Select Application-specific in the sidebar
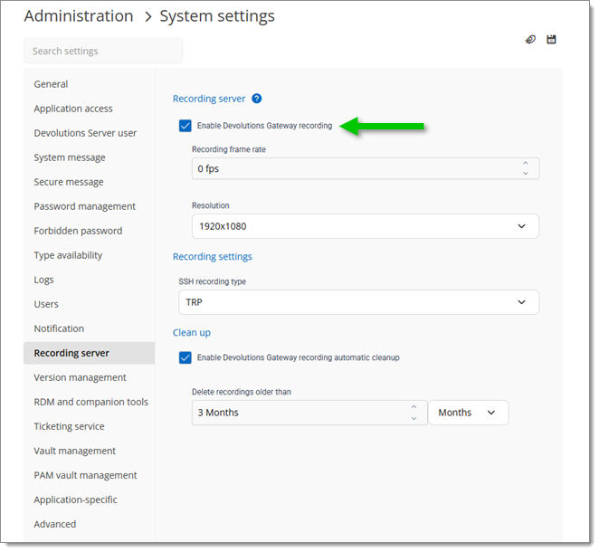 (89, 500)
